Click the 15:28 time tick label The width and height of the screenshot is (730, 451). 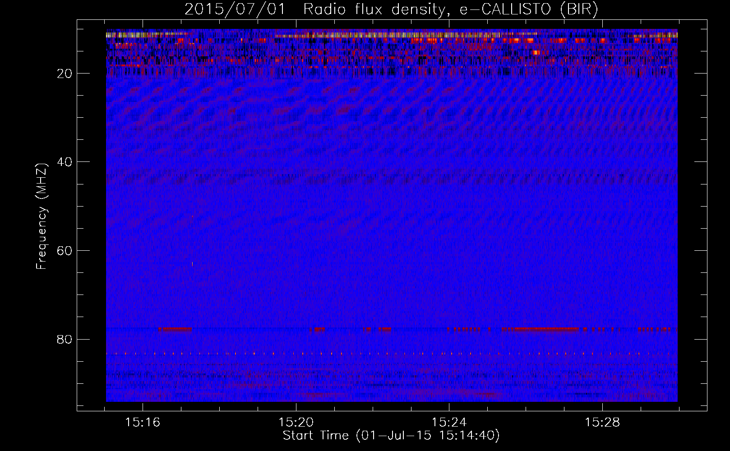click(x=602, y=423)
